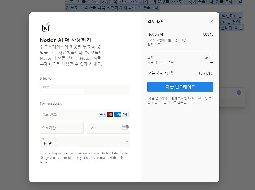Viewport: 255px width, 190px height.
Task: Click the Visa card icon
Action: (102, 114)
